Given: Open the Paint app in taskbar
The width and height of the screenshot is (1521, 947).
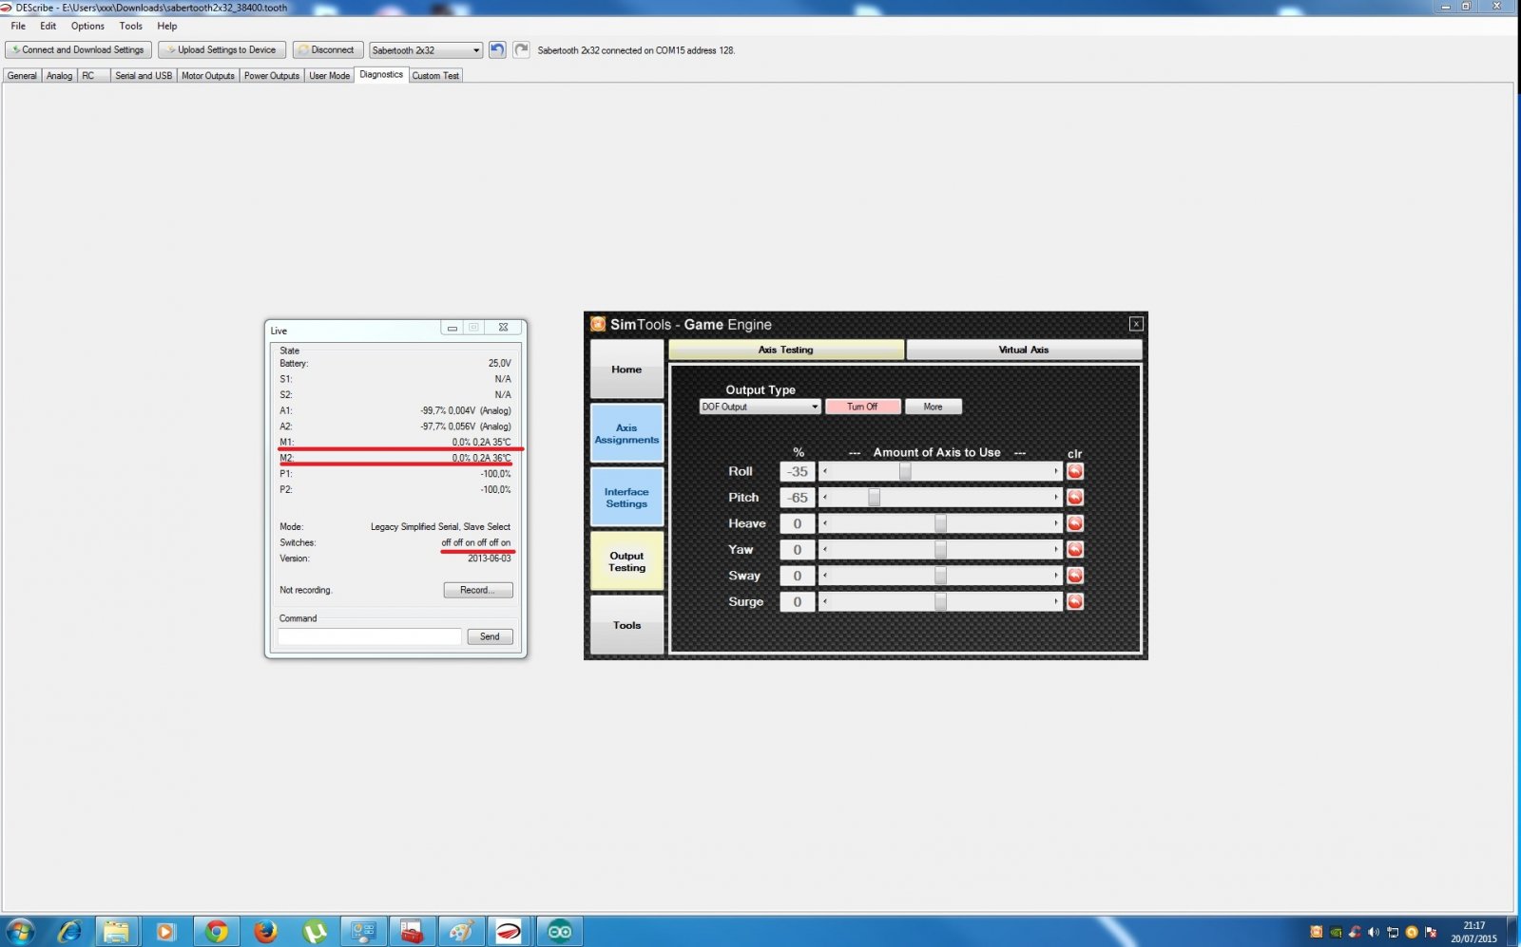Looking at the screenshot, I should pos(461,932).
